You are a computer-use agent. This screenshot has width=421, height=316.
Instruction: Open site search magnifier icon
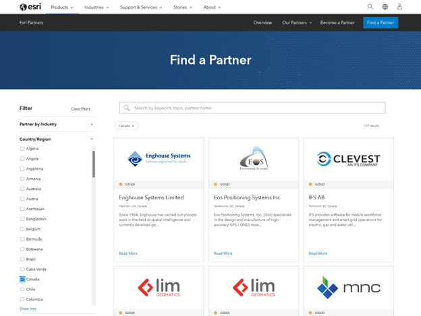[370, 7]
